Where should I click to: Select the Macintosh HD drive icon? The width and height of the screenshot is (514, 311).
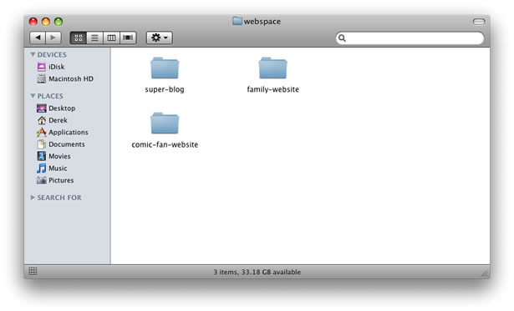[41, 79]
